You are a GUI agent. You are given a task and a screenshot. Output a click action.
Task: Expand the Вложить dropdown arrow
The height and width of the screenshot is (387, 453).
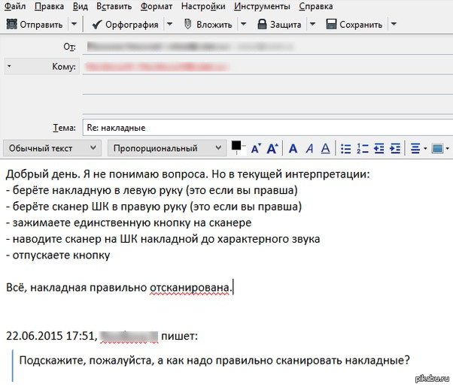click(243, 24)
